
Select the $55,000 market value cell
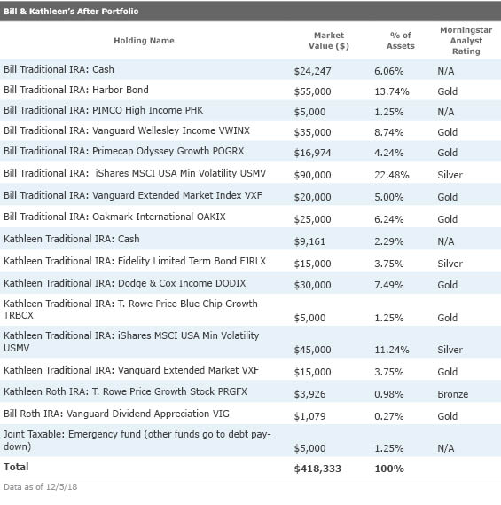[x=312, y=91]
